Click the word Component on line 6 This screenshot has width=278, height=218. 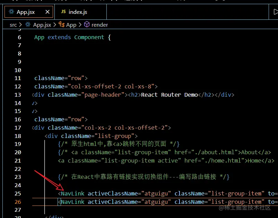tap(89, 37)
